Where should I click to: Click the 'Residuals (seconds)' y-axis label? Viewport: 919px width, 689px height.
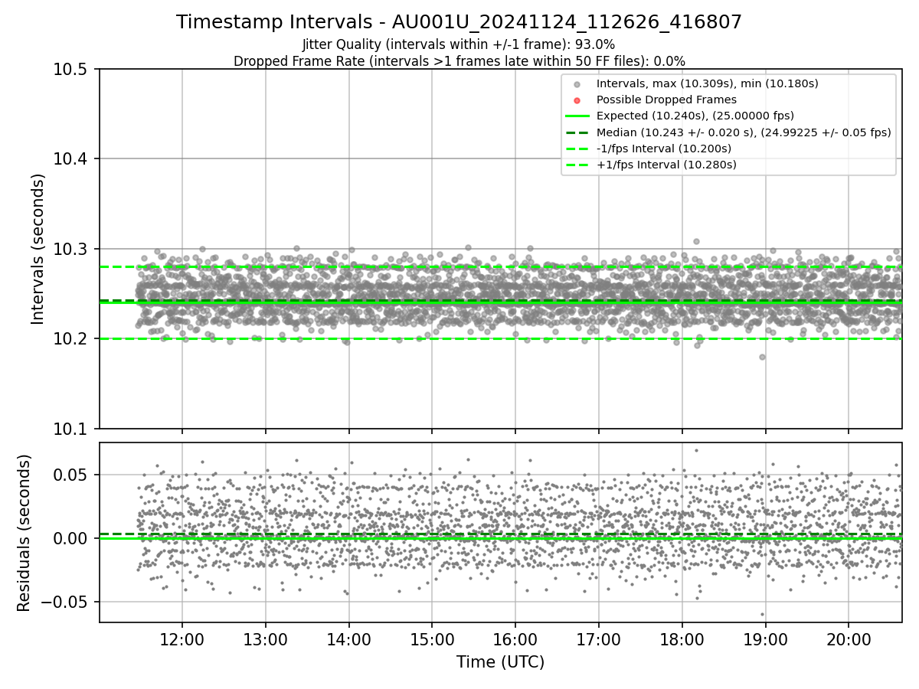tap(24, 533)
